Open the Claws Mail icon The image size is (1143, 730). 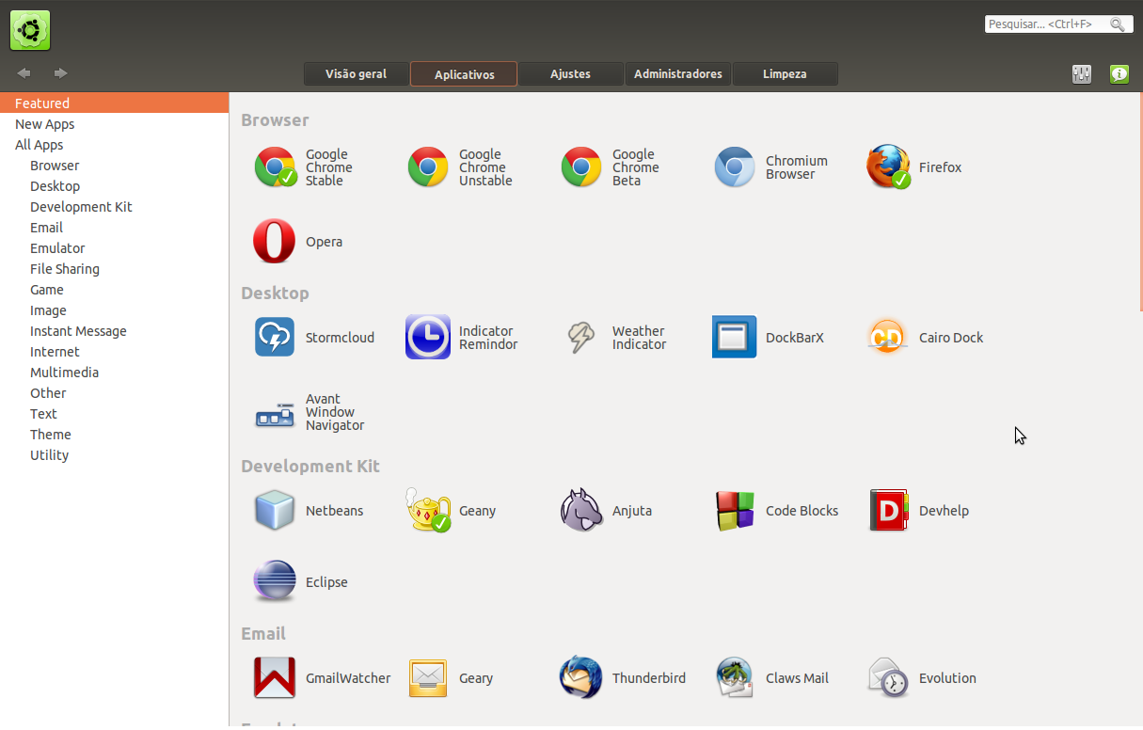tap(735, 677)
